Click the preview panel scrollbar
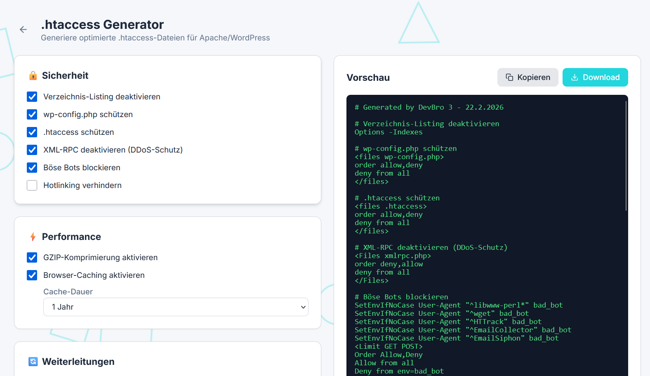 pos(626,157)
